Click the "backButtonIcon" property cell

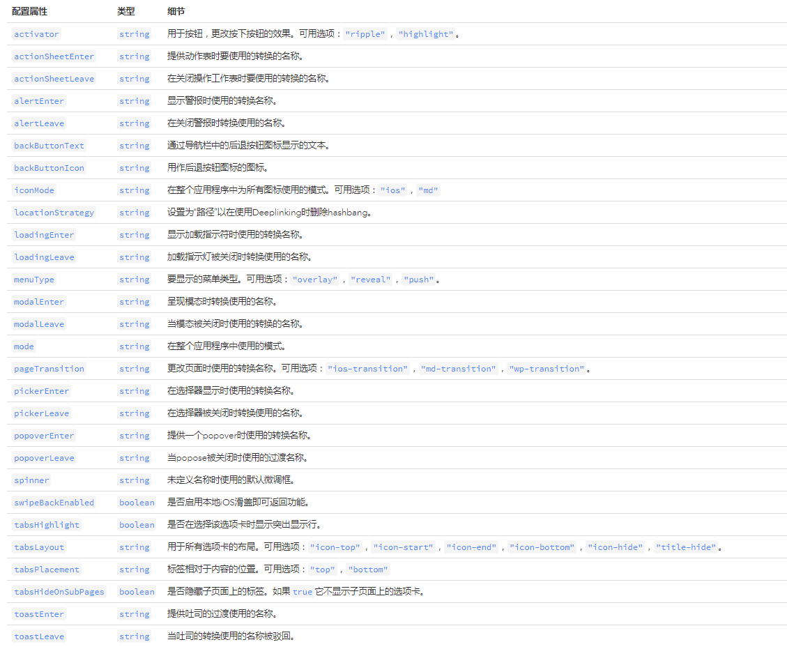coord(49,168)
